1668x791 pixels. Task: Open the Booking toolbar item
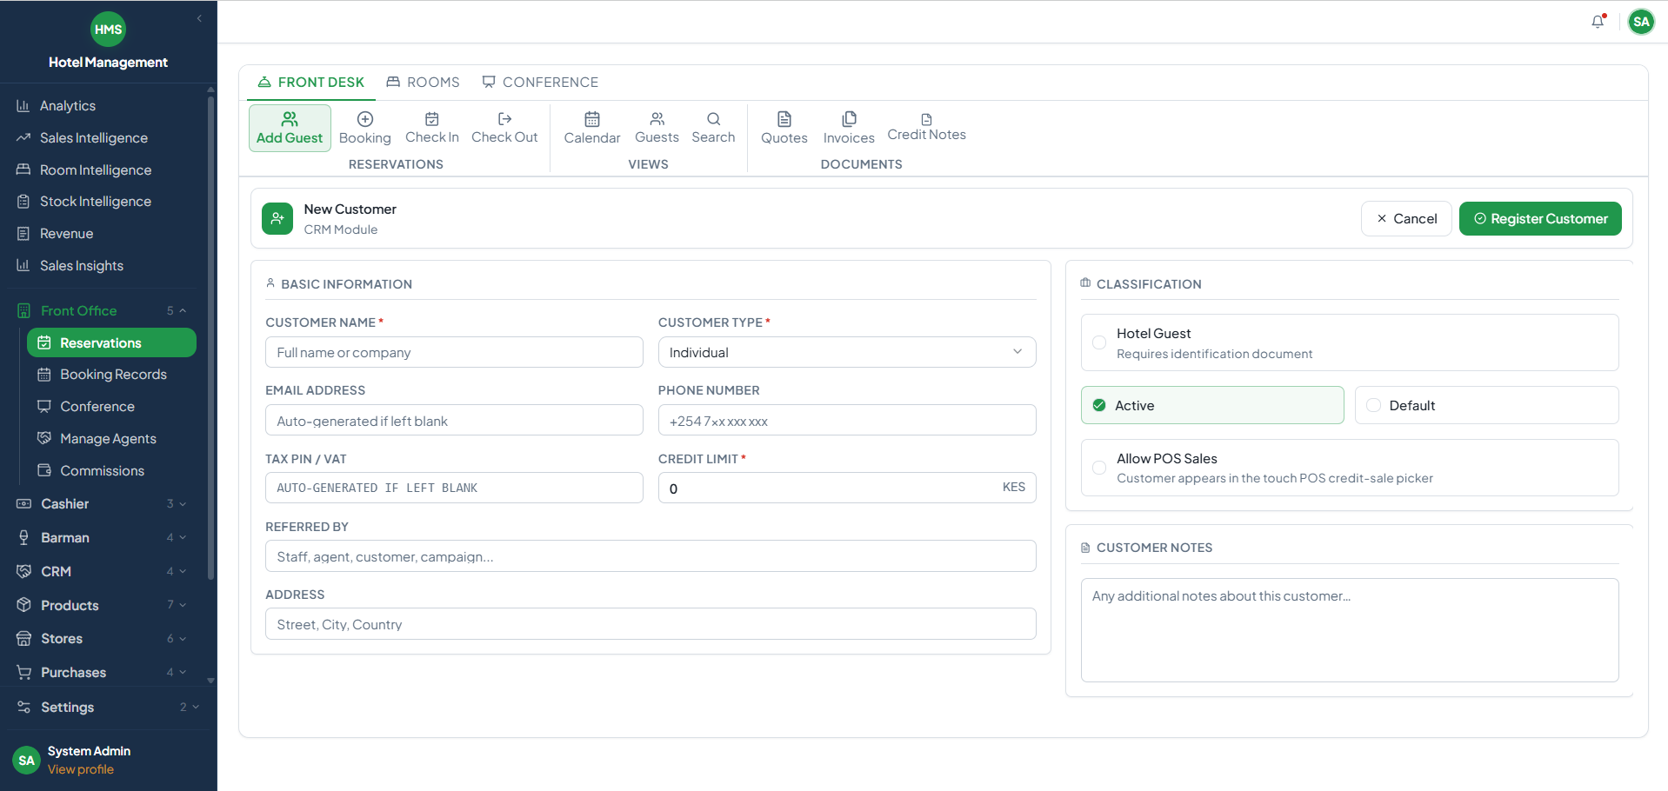pos(365,128)
